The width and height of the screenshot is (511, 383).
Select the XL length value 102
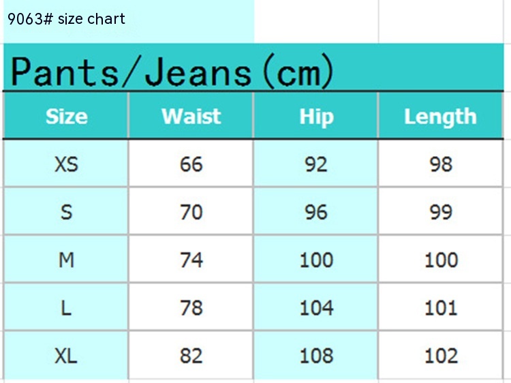tap(441, 356)
